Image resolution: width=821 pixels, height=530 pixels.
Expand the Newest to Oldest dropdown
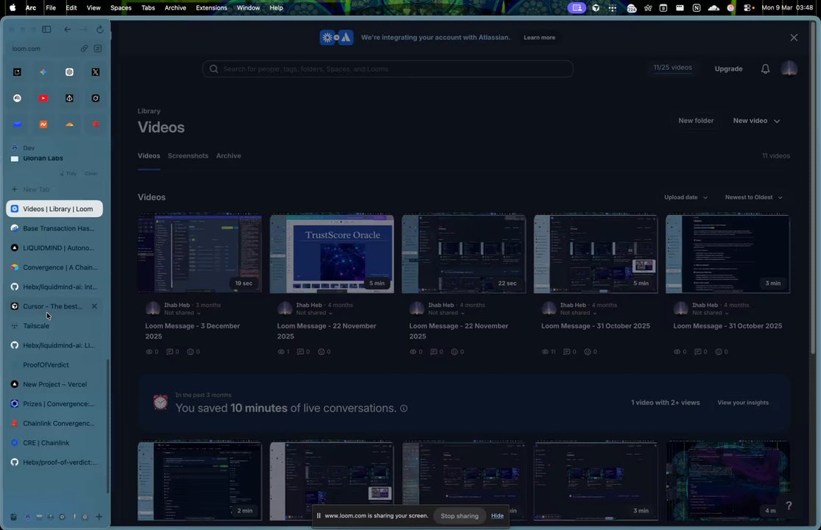point(753,197)
